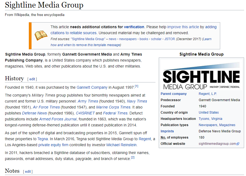Click the 'Headquarters location' label

(x=178, y=119)
